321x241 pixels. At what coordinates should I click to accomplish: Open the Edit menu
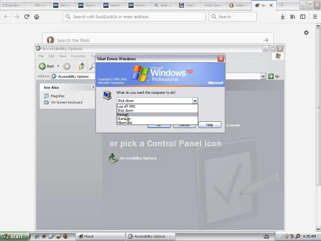[x=51, y=56]
